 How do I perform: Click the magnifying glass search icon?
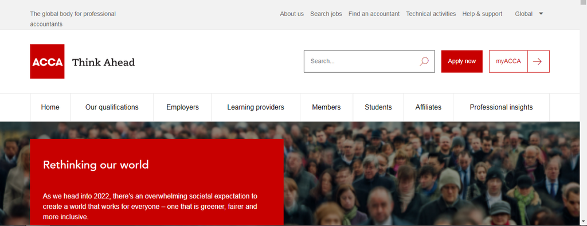click(x=424, y=61)
